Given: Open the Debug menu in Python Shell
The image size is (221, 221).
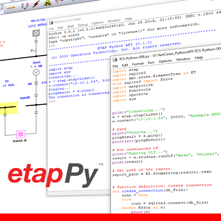Looking at the screenshot, I should click(83, 25).
